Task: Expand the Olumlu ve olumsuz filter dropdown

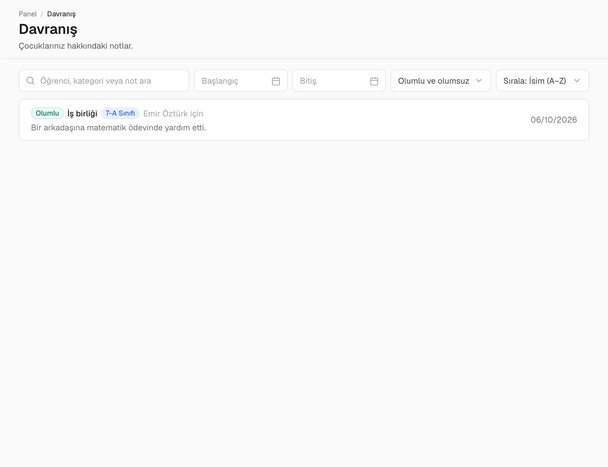Action: (x=440, y=81)
